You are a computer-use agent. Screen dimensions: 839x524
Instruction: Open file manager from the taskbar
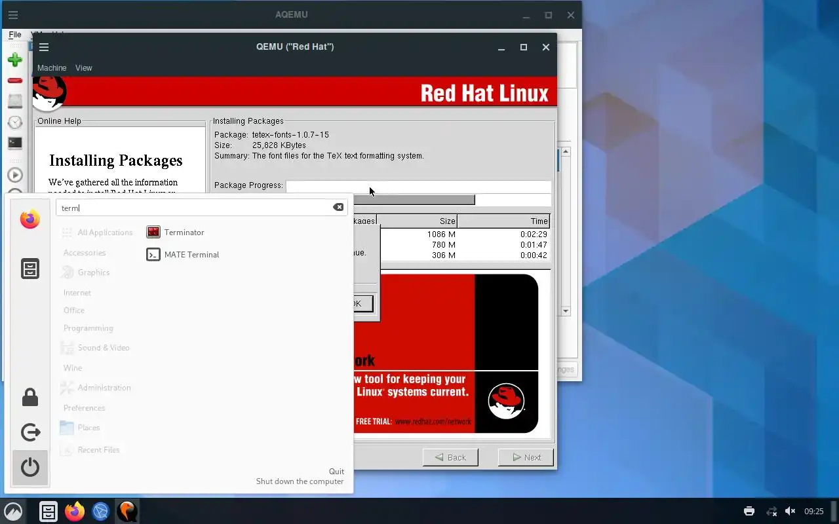pyautogui.click(x=49, y=512)
